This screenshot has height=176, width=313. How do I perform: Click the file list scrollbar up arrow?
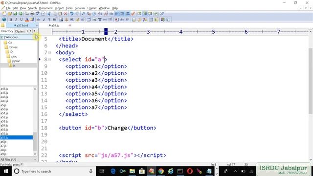pyautogui.click(x=35, y=89)
